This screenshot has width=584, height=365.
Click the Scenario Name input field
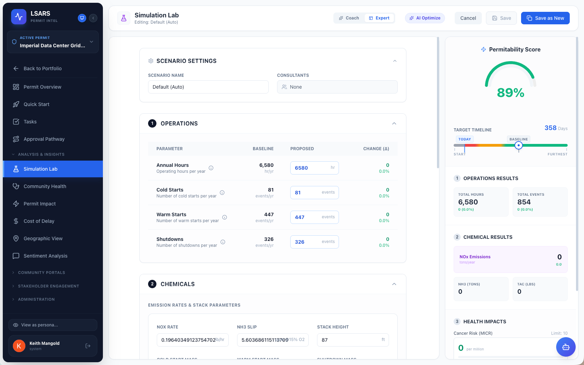click(x=208, y=87)
